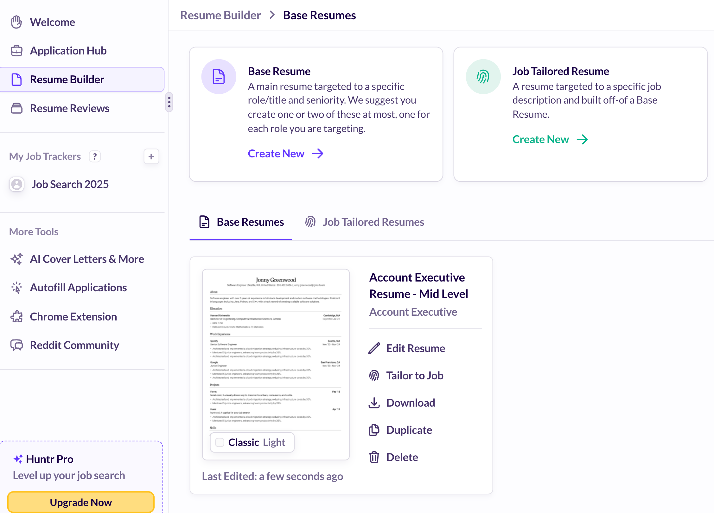Click the Reddit Community chat icon
This screenshot has height=513, width=714.
pos(16,345)
